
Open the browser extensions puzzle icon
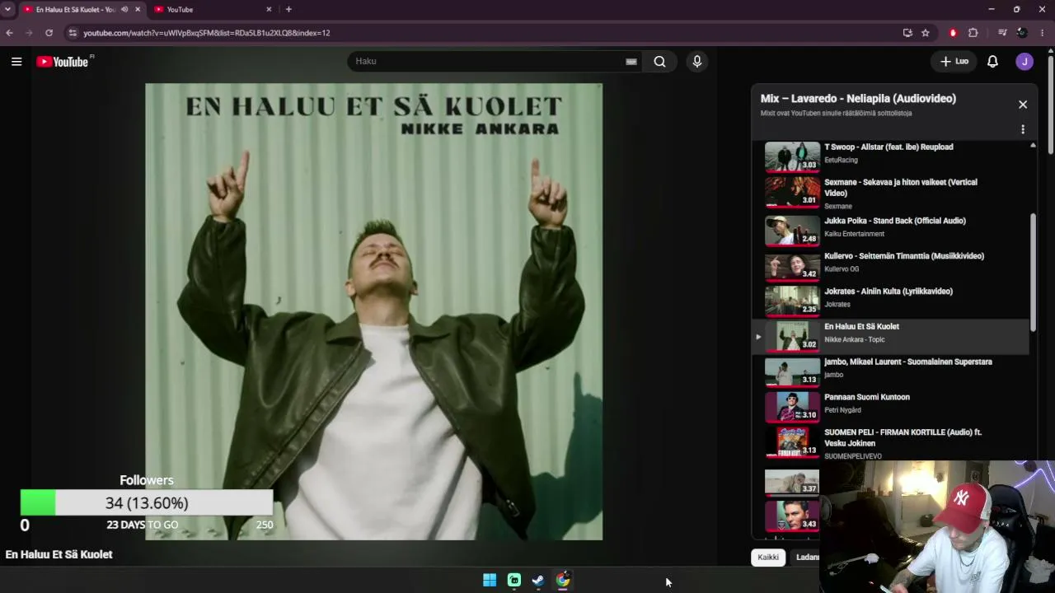973,33
